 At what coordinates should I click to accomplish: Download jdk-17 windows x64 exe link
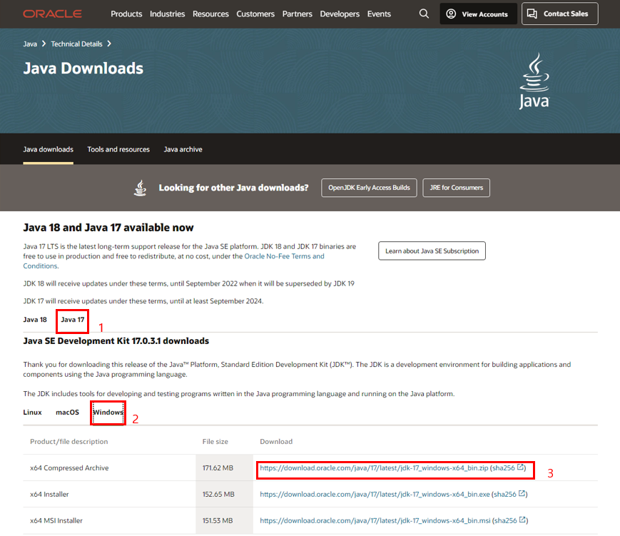tap(375, 494)
